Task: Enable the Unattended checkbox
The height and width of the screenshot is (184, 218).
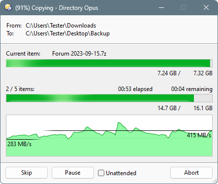Action: (101, 173)
